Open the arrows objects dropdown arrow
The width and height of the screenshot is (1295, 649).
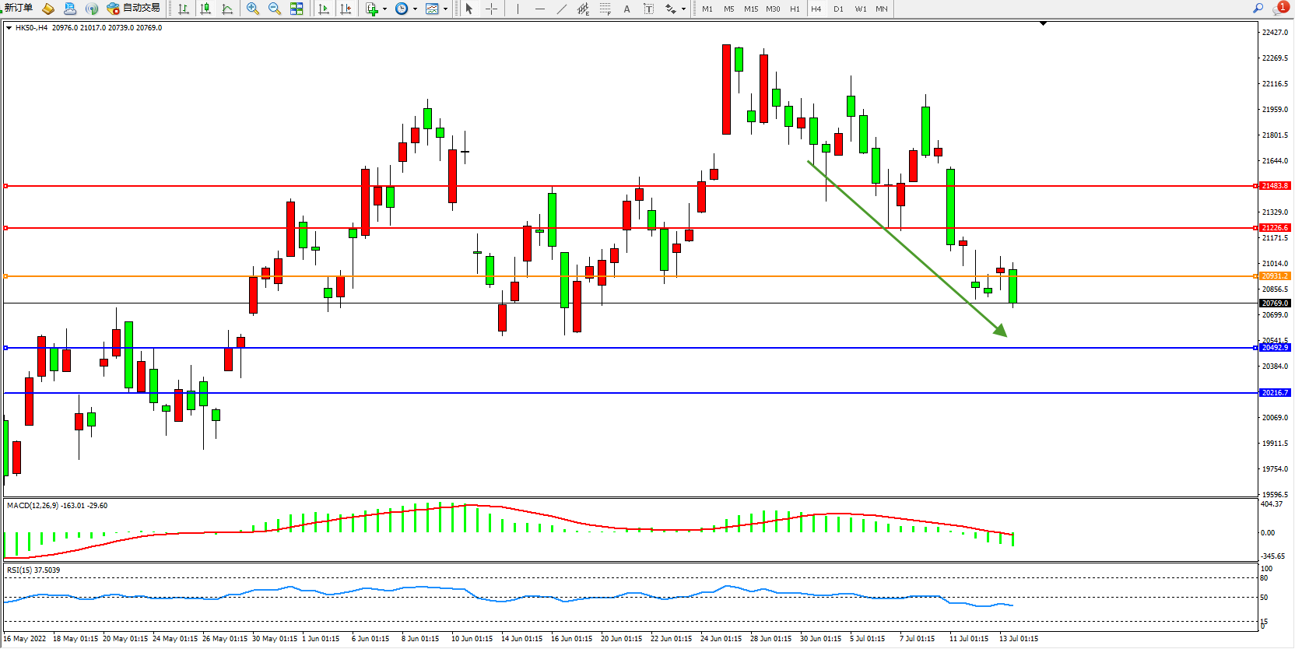click(683, 9)
